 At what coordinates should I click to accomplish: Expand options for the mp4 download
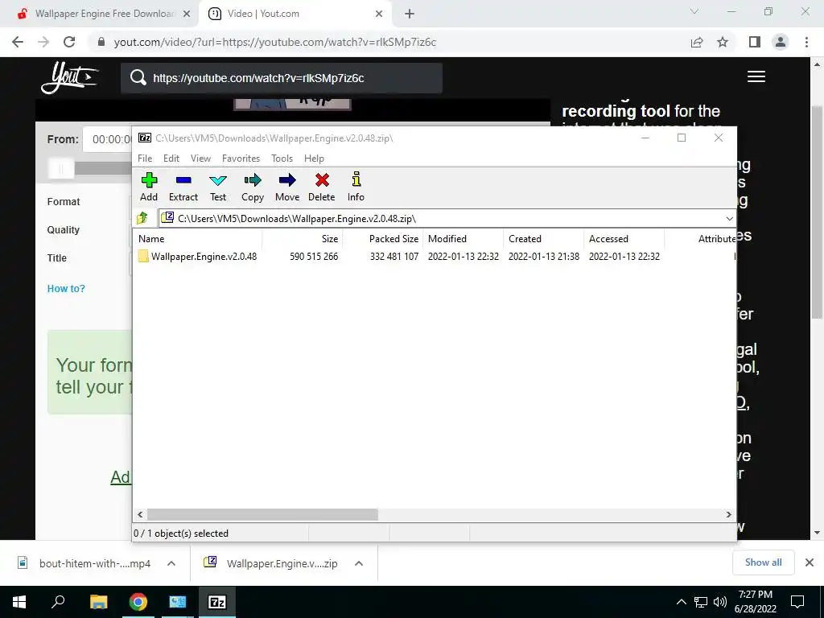171,563
